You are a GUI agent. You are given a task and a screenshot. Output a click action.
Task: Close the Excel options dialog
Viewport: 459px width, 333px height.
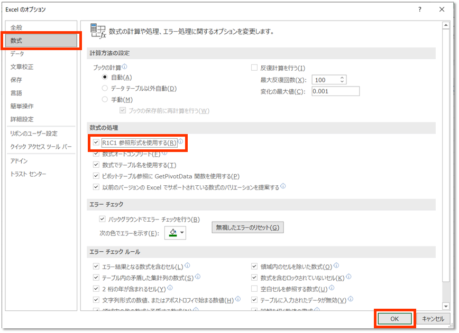442,9
